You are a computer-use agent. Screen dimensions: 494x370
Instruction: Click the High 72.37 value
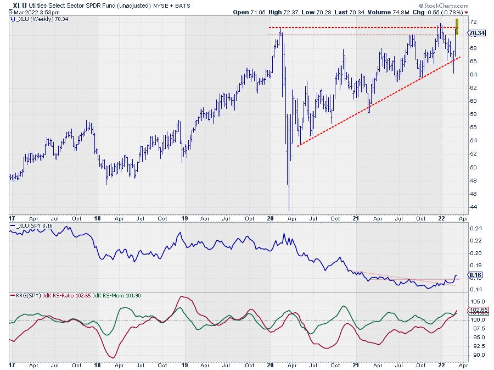coord(283,12)
